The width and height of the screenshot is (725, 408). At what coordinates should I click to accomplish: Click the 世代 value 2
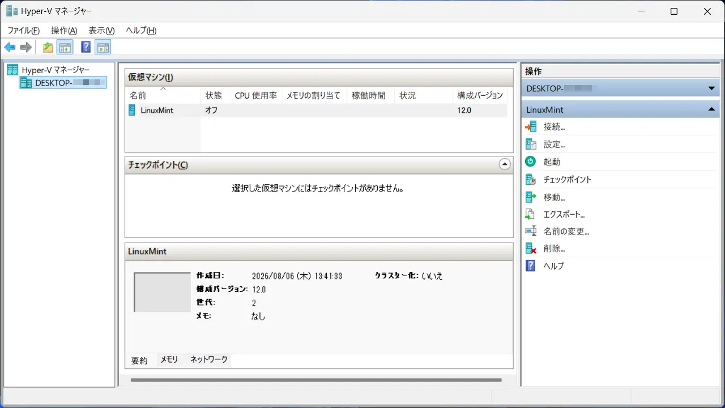pyautogui.click(x=254, y=303)
